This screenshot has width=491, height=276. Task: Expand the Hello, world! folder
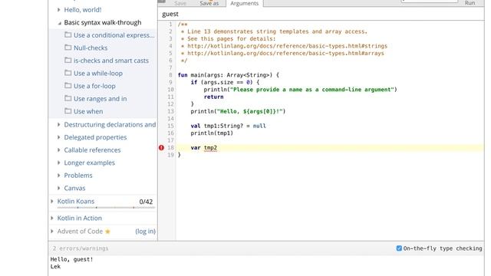tap(58, 10)
